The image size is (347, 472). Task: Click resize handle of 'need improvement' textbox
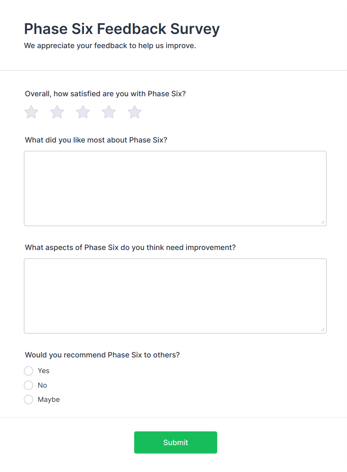322,329
